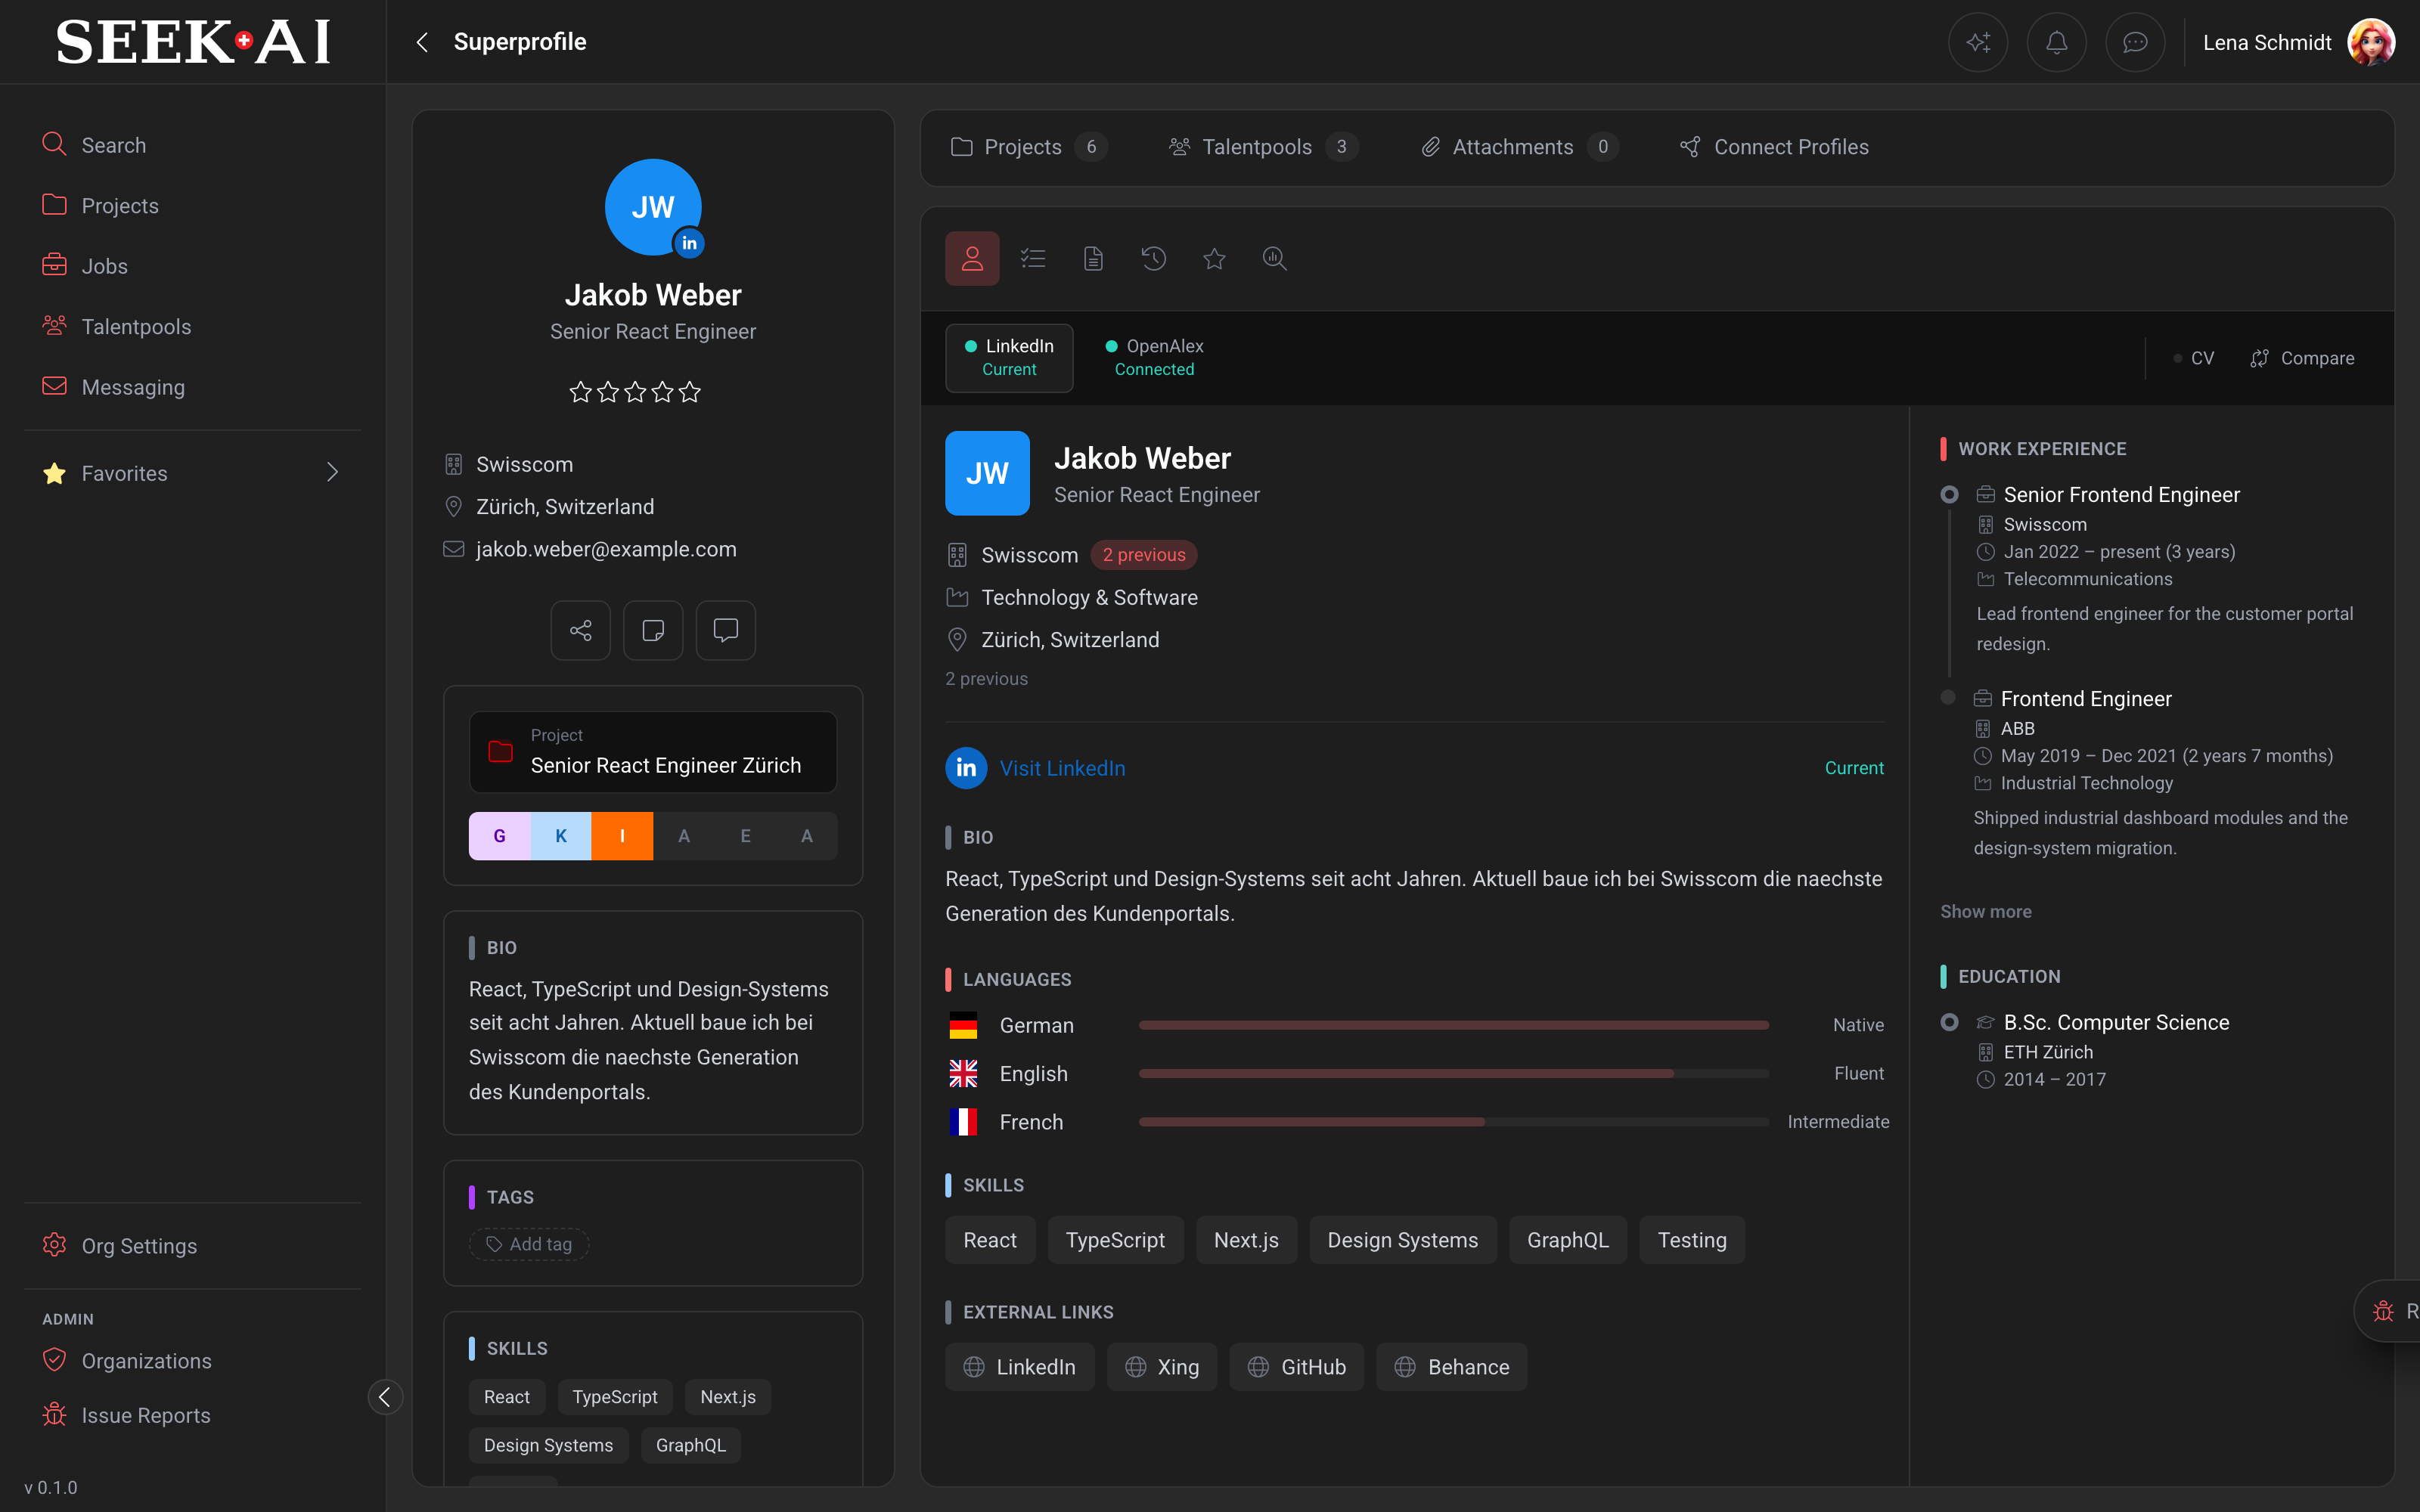Switch to OpenAlex Connected source

(1154, 357)
